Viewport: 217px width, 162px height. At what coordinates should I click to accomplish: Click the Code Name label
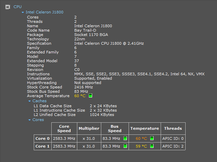tap(38, 30)
